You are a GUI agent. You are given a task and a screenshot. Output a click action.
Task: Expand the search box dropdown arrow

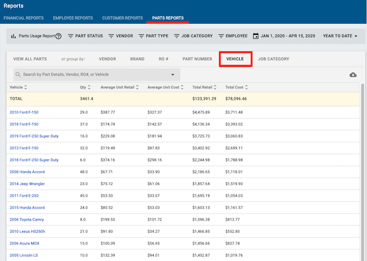tap(172, 75)
